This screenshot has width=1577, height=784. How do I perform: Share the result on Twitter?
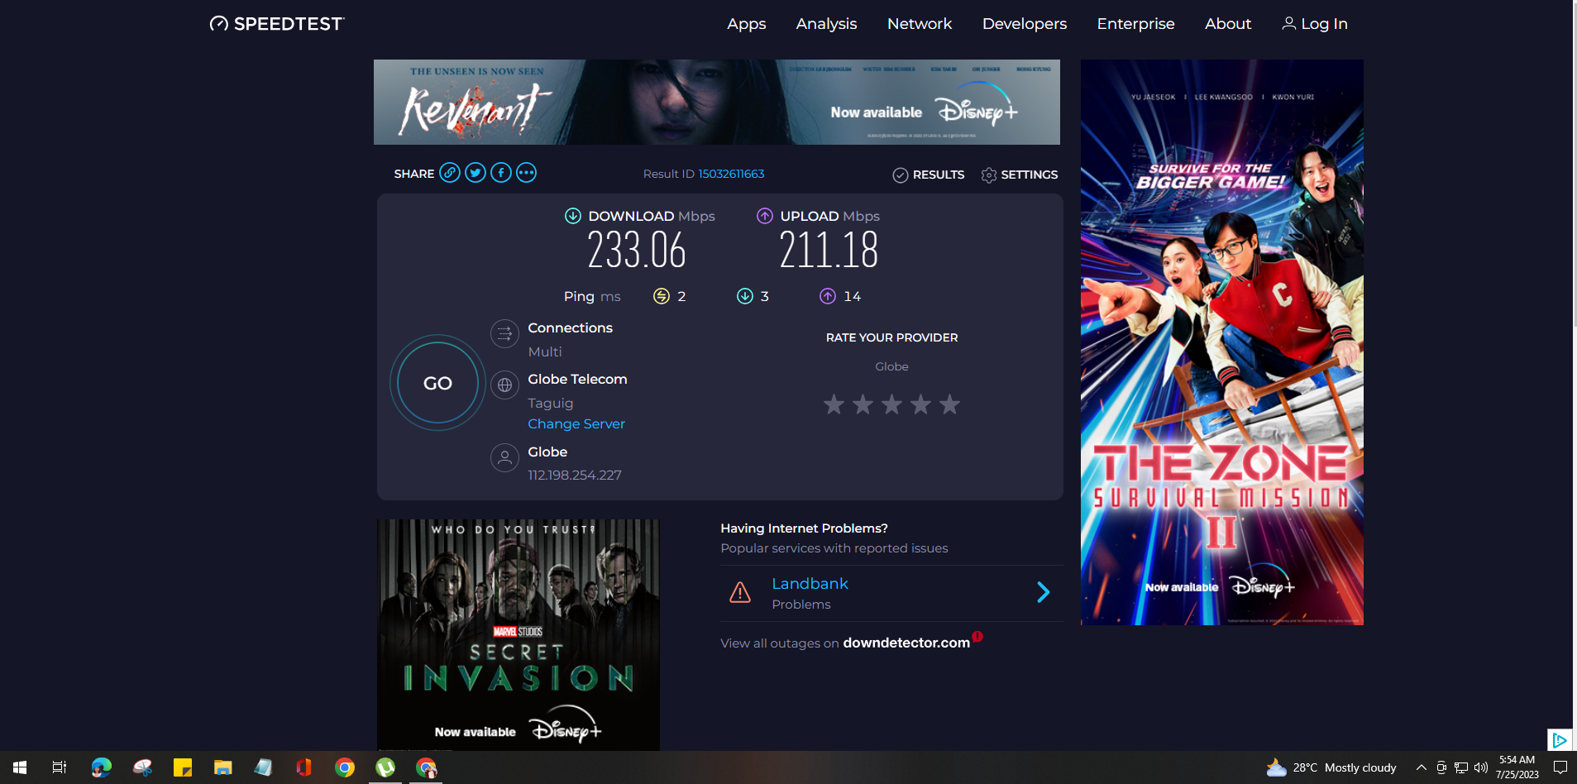tap(475, 173)
